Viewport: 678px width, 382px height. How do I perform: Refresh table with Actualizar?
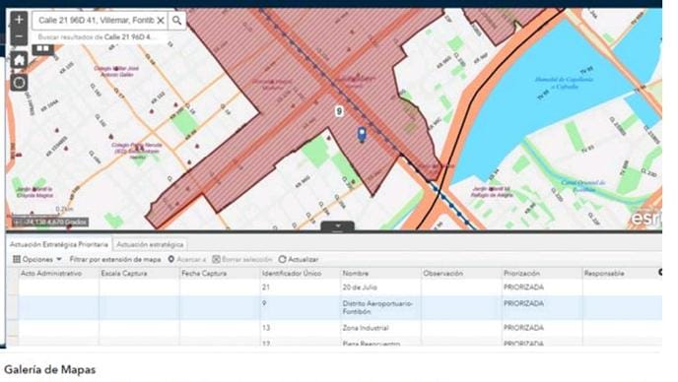[299, 259]
